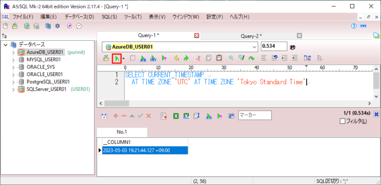
Task: Toggle the フィルタ(L) checkbox
Action: click(x=342, y=122)
